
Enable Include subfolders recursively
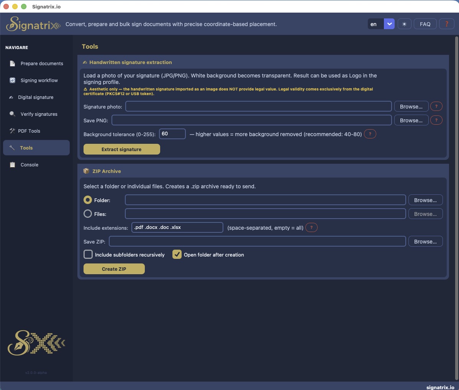click(x=88, y=254)
